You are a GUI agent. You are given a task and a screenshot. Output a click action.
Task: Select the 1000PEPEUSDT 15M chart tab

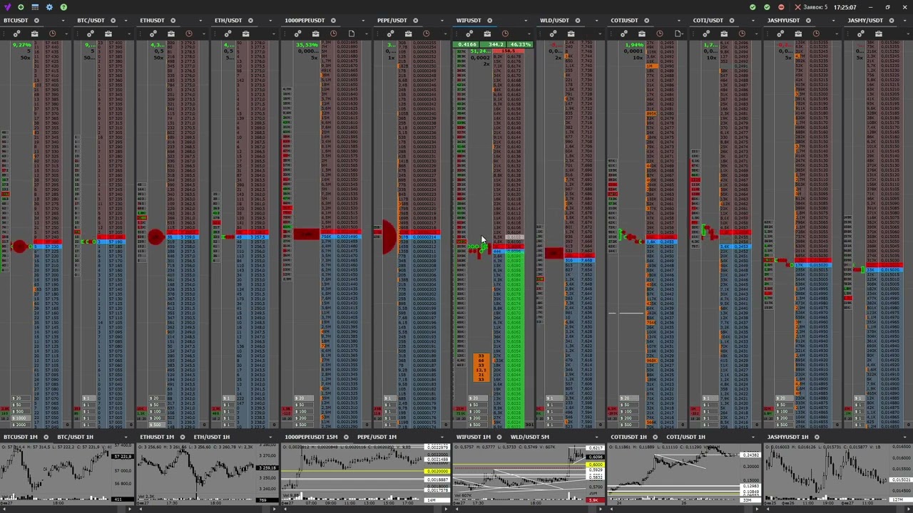[x=311, y=437]
